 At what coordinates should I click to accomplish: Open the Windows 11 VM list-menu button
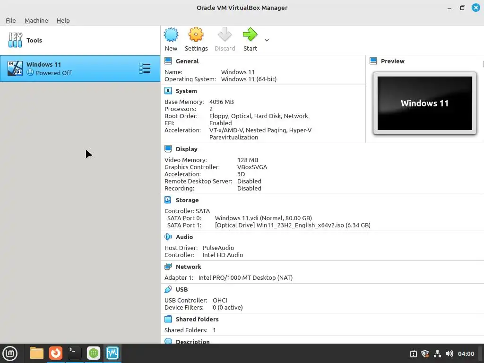tap(145, 68)
